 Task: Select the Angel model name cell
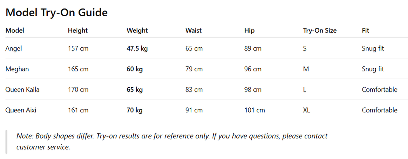14,48
